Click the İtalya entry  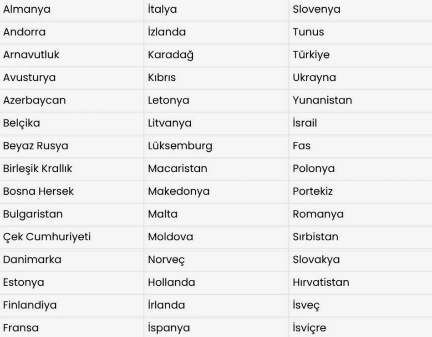[162, 10]
